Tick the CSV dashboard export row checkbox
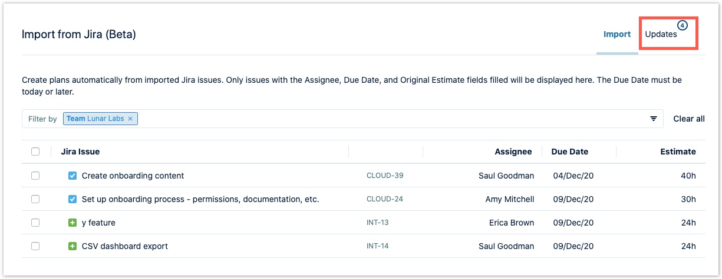The image size is (722, 279). (35, 246)
